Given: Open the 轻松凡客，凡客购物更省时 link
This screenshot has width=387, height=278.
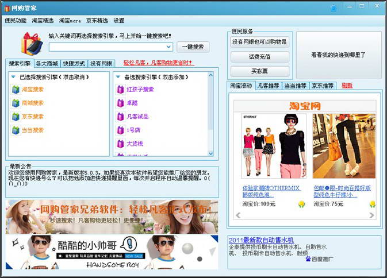Looking at the screenshot, I should [x=158, y=63].
